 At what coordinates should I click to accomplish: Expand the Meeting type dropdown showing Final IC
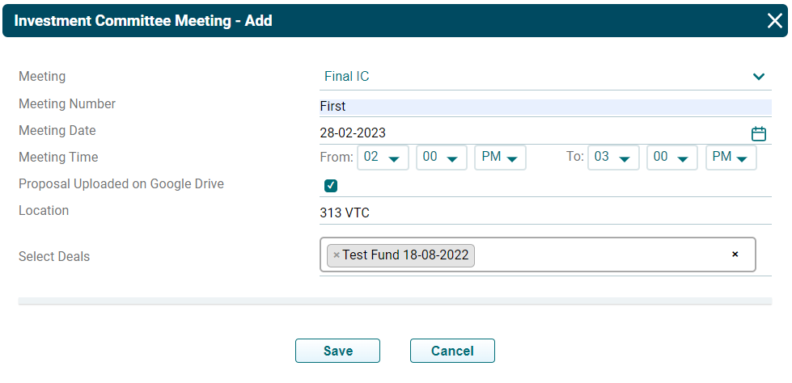click(758, 77)
